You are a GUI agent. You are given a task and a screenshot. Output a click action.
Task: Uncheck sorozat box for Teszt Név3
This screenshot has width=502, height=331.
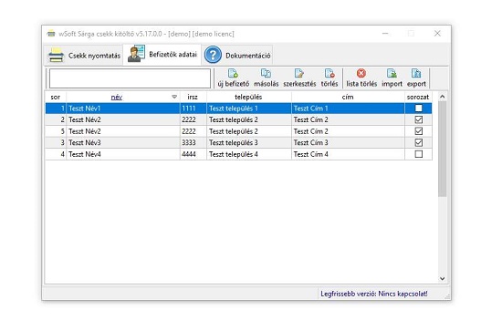point(418,142)
